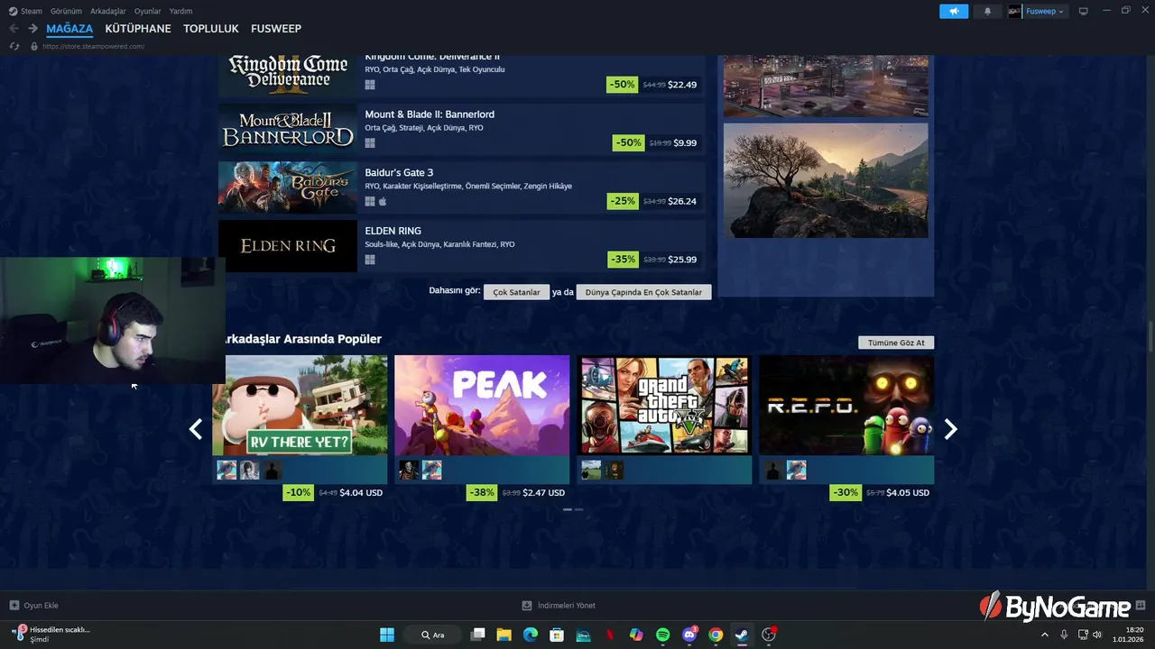
Task: Click the Bannerlord capsule image
Action: pyautogui.click(x=288, y=129)
